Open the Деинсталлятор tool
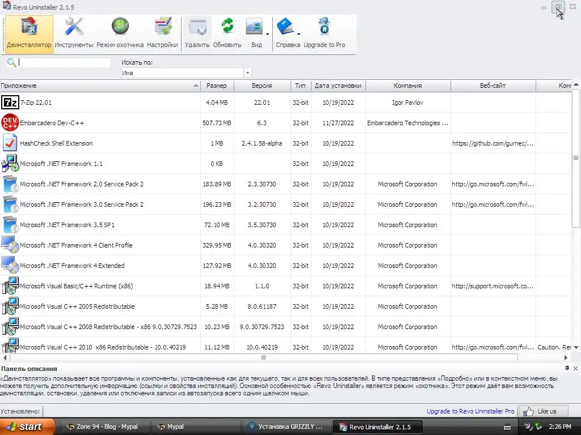The height and width of the screenshot is (435, 581). [x=29, y=35]
